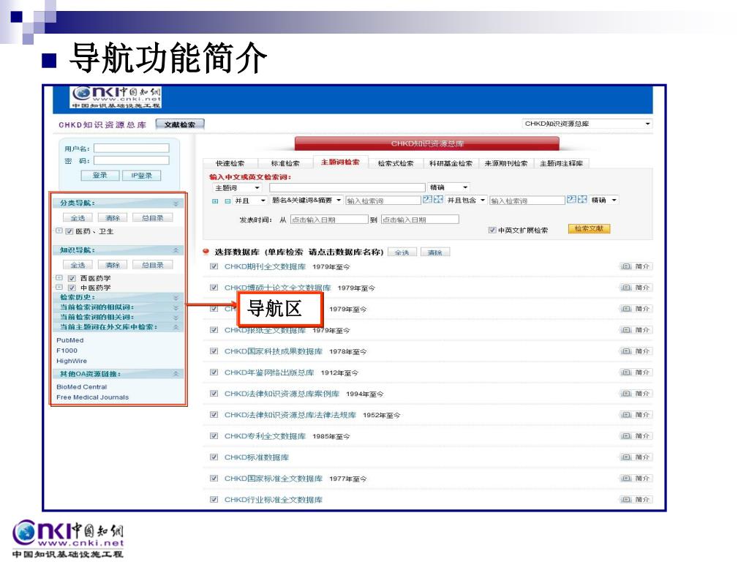Viewport: 749px width, 562px height.
Task: Click the 用户名 input field
Action: pyautogui.click(x=132, y=149)
